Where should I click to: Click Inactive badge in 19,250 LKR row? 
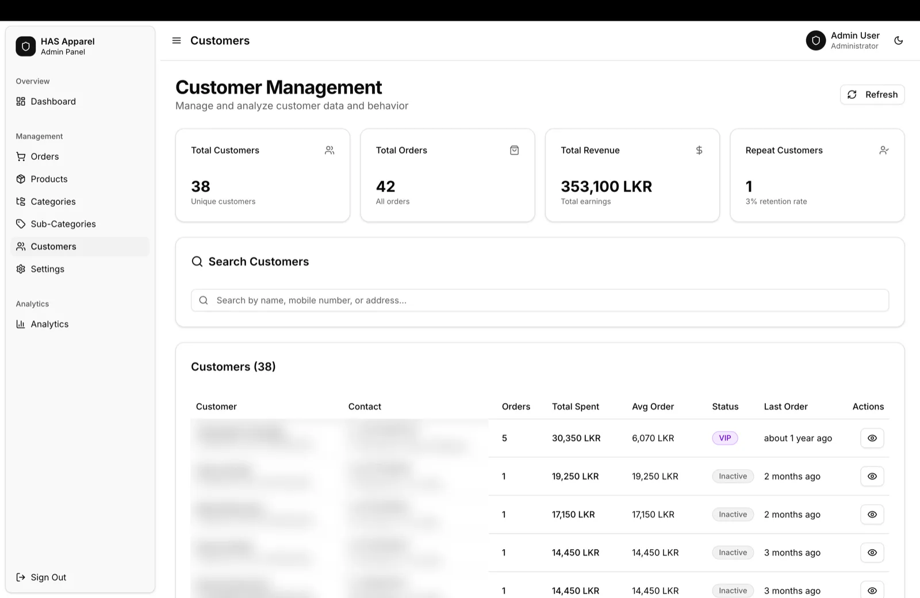[733, 476]
